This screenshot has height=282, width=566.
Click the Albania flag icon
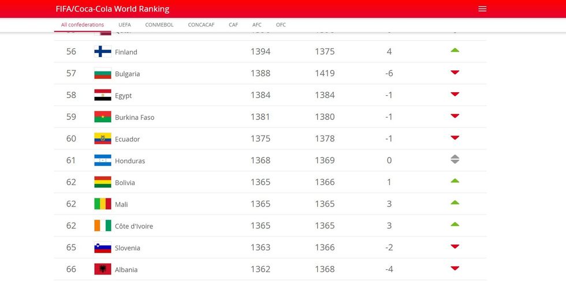coord(102,269)
